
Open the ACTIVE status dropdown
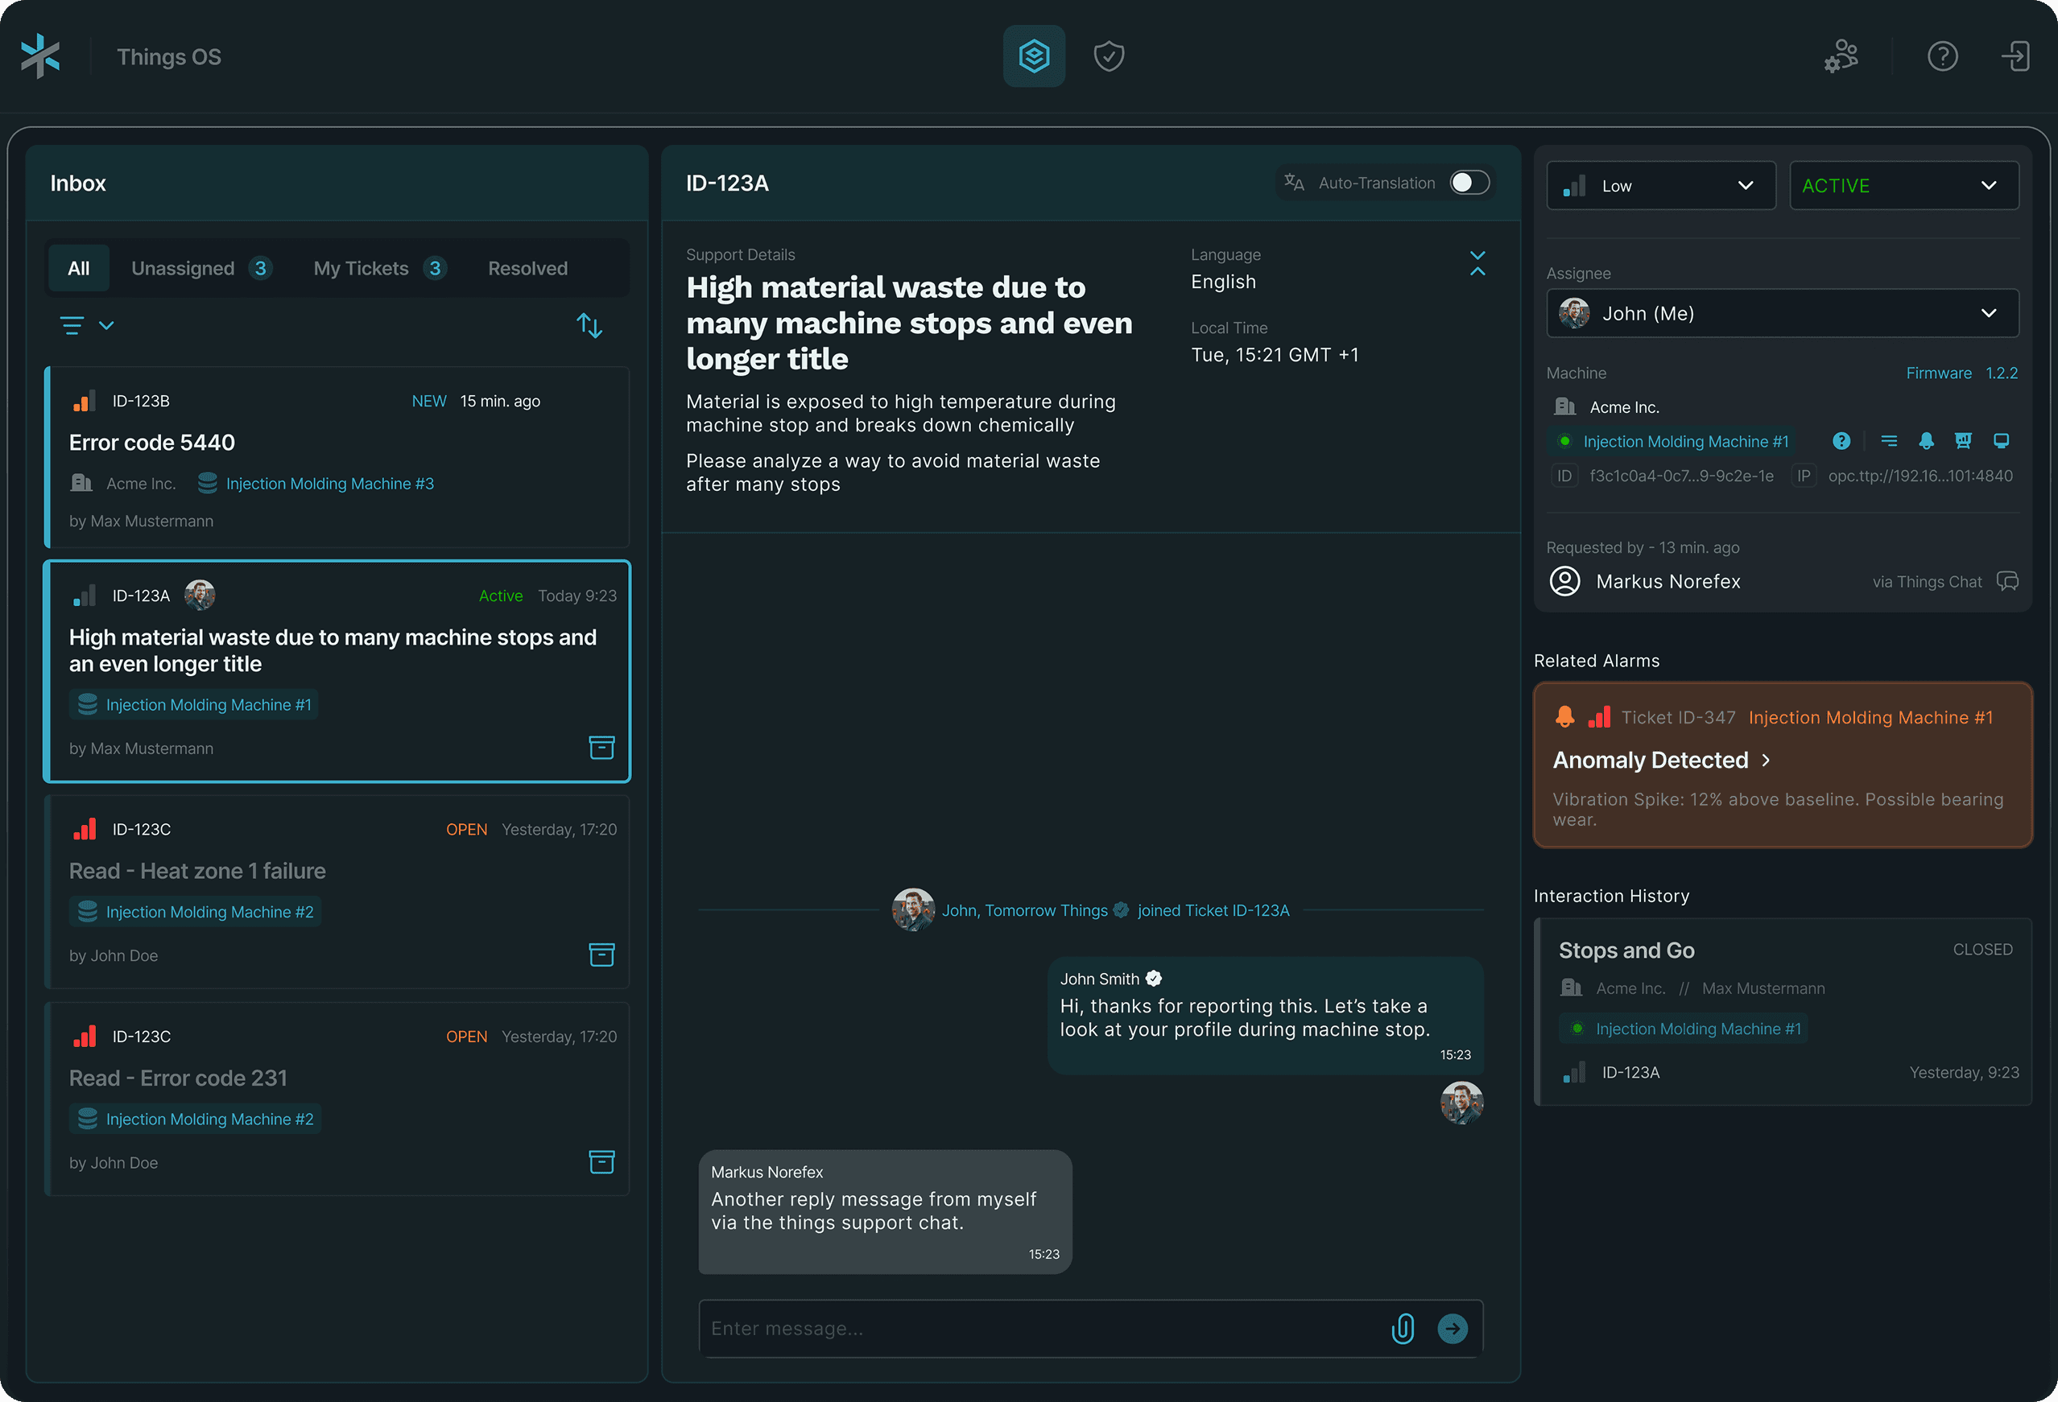point(1903,186)
